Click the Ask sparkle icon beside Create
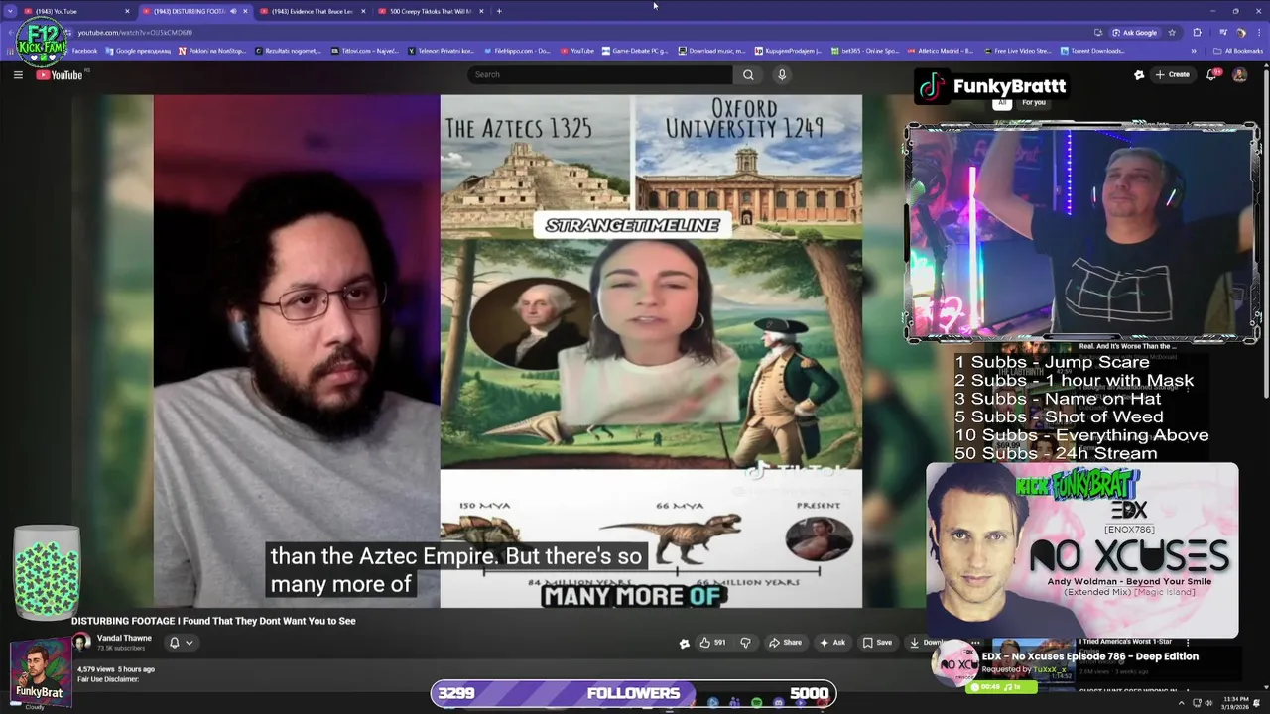The image size is (1270, 714). (1139, 74)
